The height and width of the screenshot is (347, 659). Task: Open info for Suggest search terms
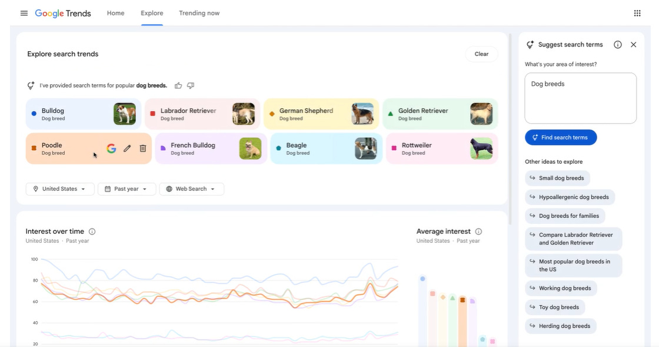coord(617,45)
